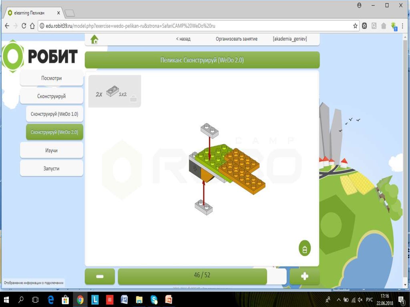The image size is (410, 307).
Task: Advance to next step with plus button
Action: 304,277
